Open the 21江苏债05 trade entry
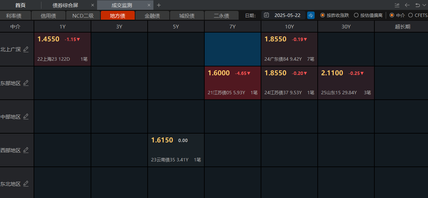 [232, 82]
